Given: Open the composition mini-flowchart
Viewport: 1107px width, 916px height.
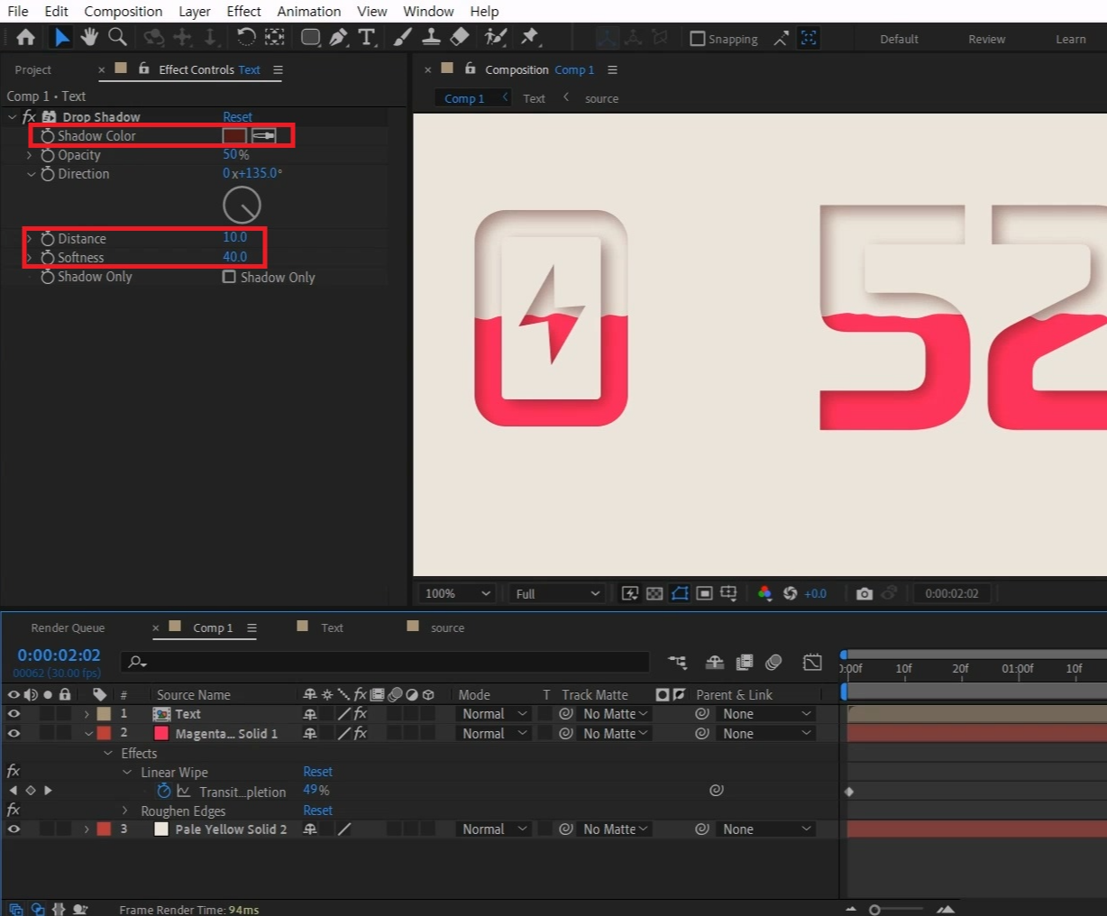Looking at the screenshot, I should click(677, 662).
